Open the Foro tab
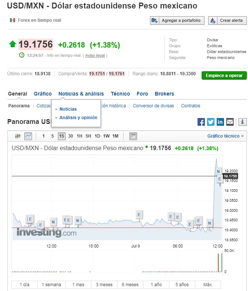 point(142,94)
